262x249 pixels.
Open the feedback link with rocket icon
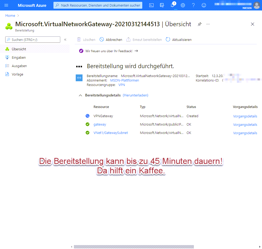click(x=109, y=51)
